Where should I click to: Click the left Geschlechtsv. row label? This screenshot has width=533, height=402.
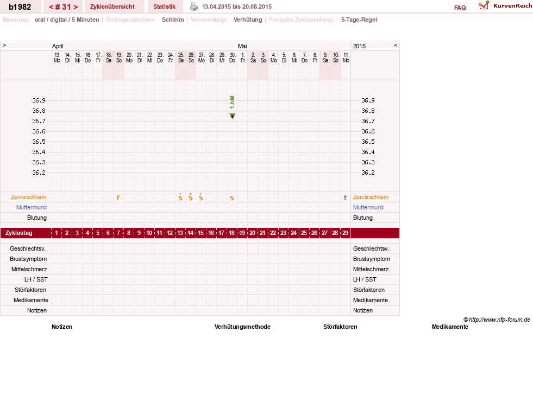coord(28,248)
